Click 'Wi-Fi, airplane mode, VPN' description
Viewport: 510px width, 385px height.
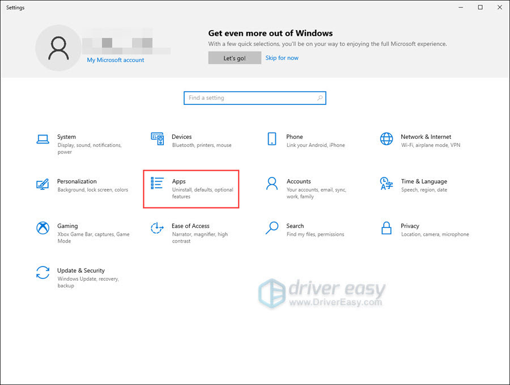(431, 145)
